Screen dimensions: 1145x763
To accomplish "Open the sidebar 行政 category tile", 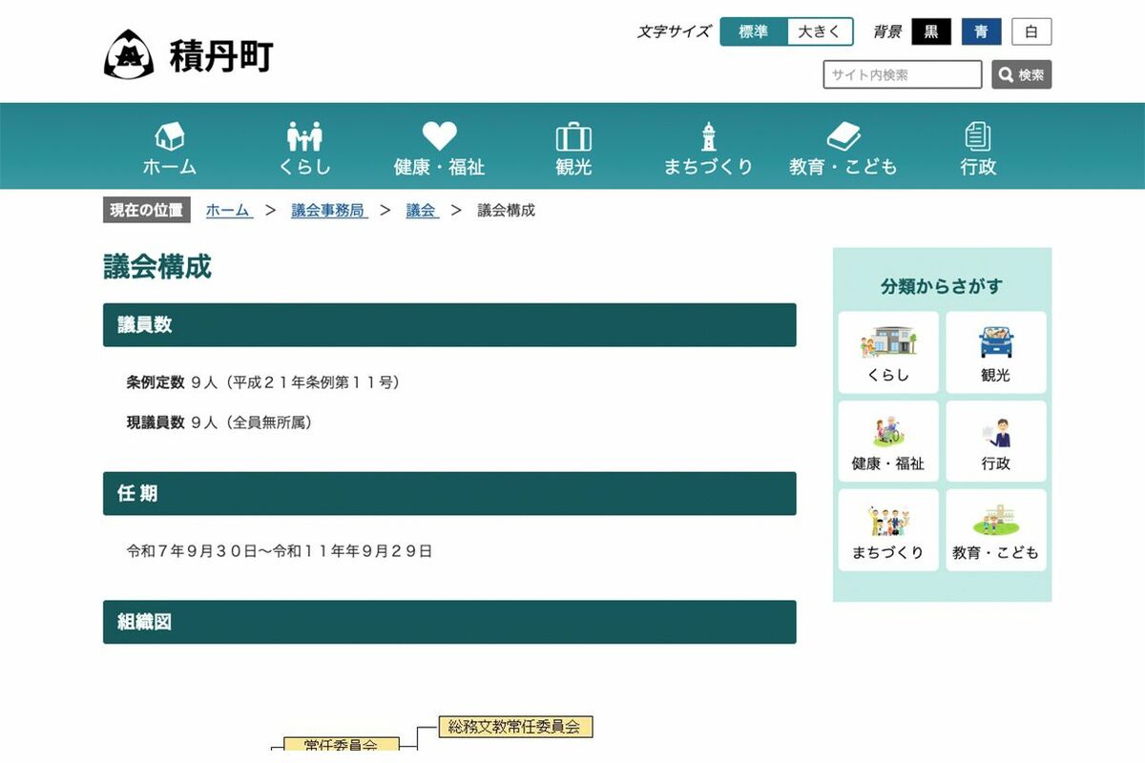I will click(995, 441).
